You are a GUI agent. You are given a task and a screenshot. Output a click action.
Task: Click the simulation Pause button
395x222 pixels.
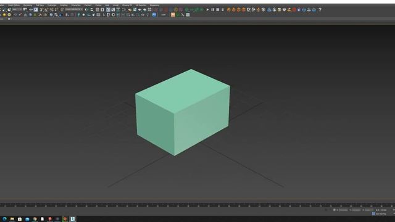(x=212, y=10)
